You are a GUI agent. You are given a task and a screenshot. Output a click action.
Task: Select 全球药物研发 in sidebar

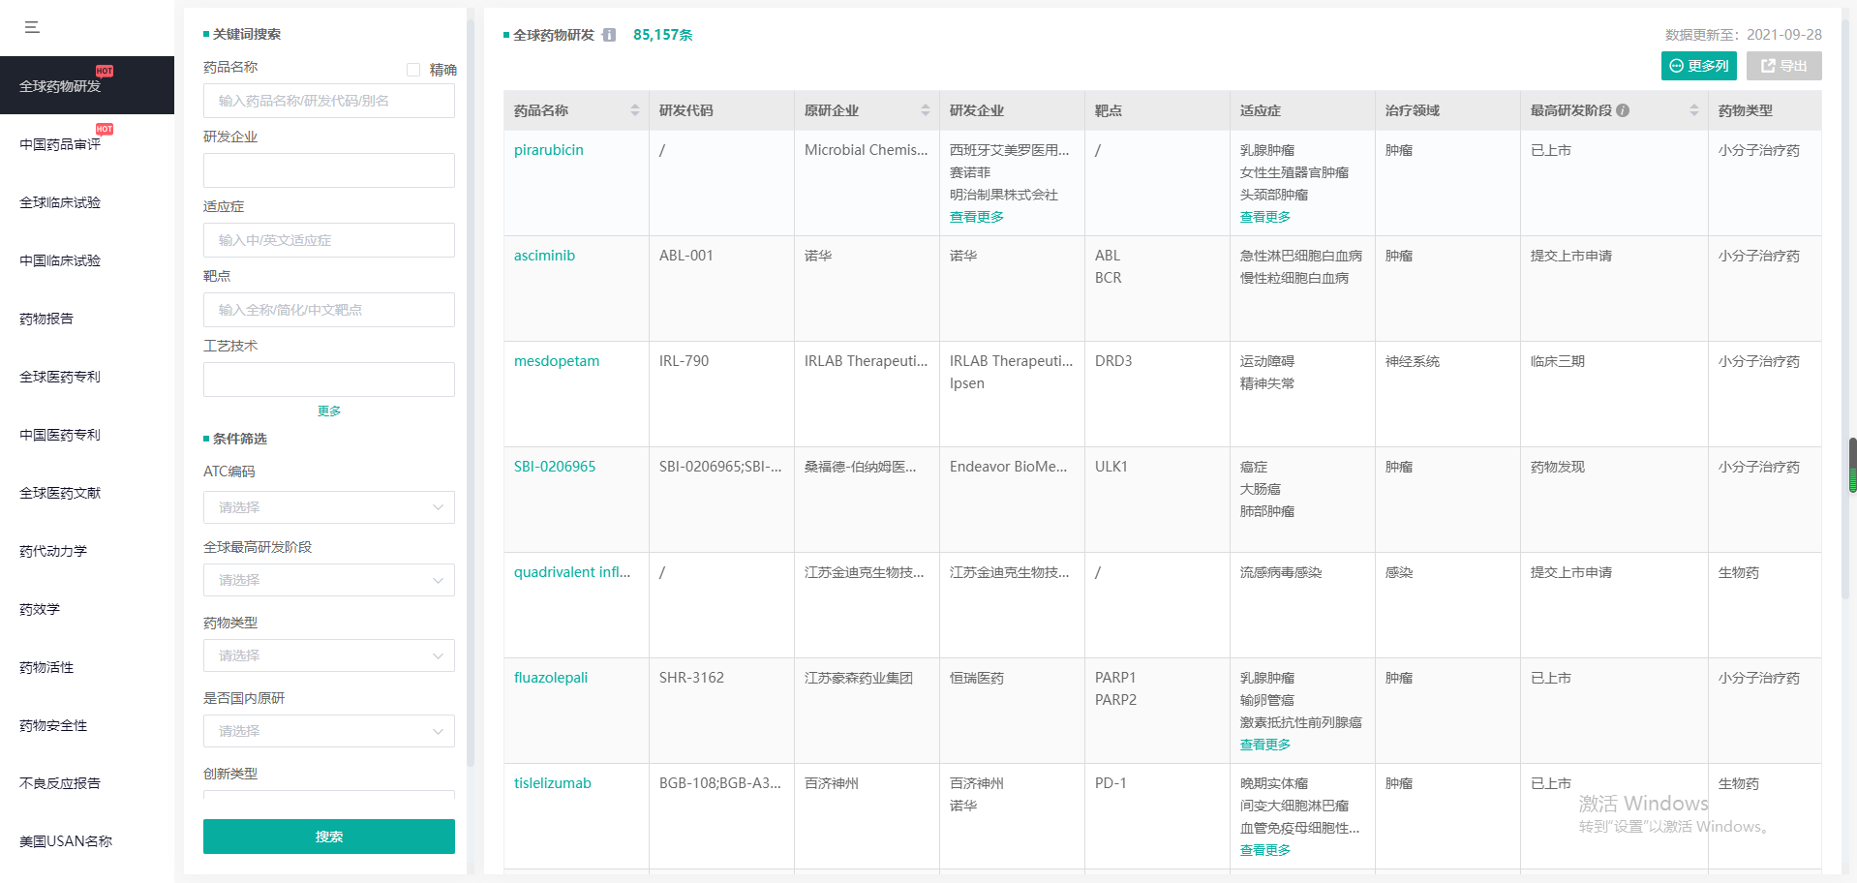coord(87,85)
